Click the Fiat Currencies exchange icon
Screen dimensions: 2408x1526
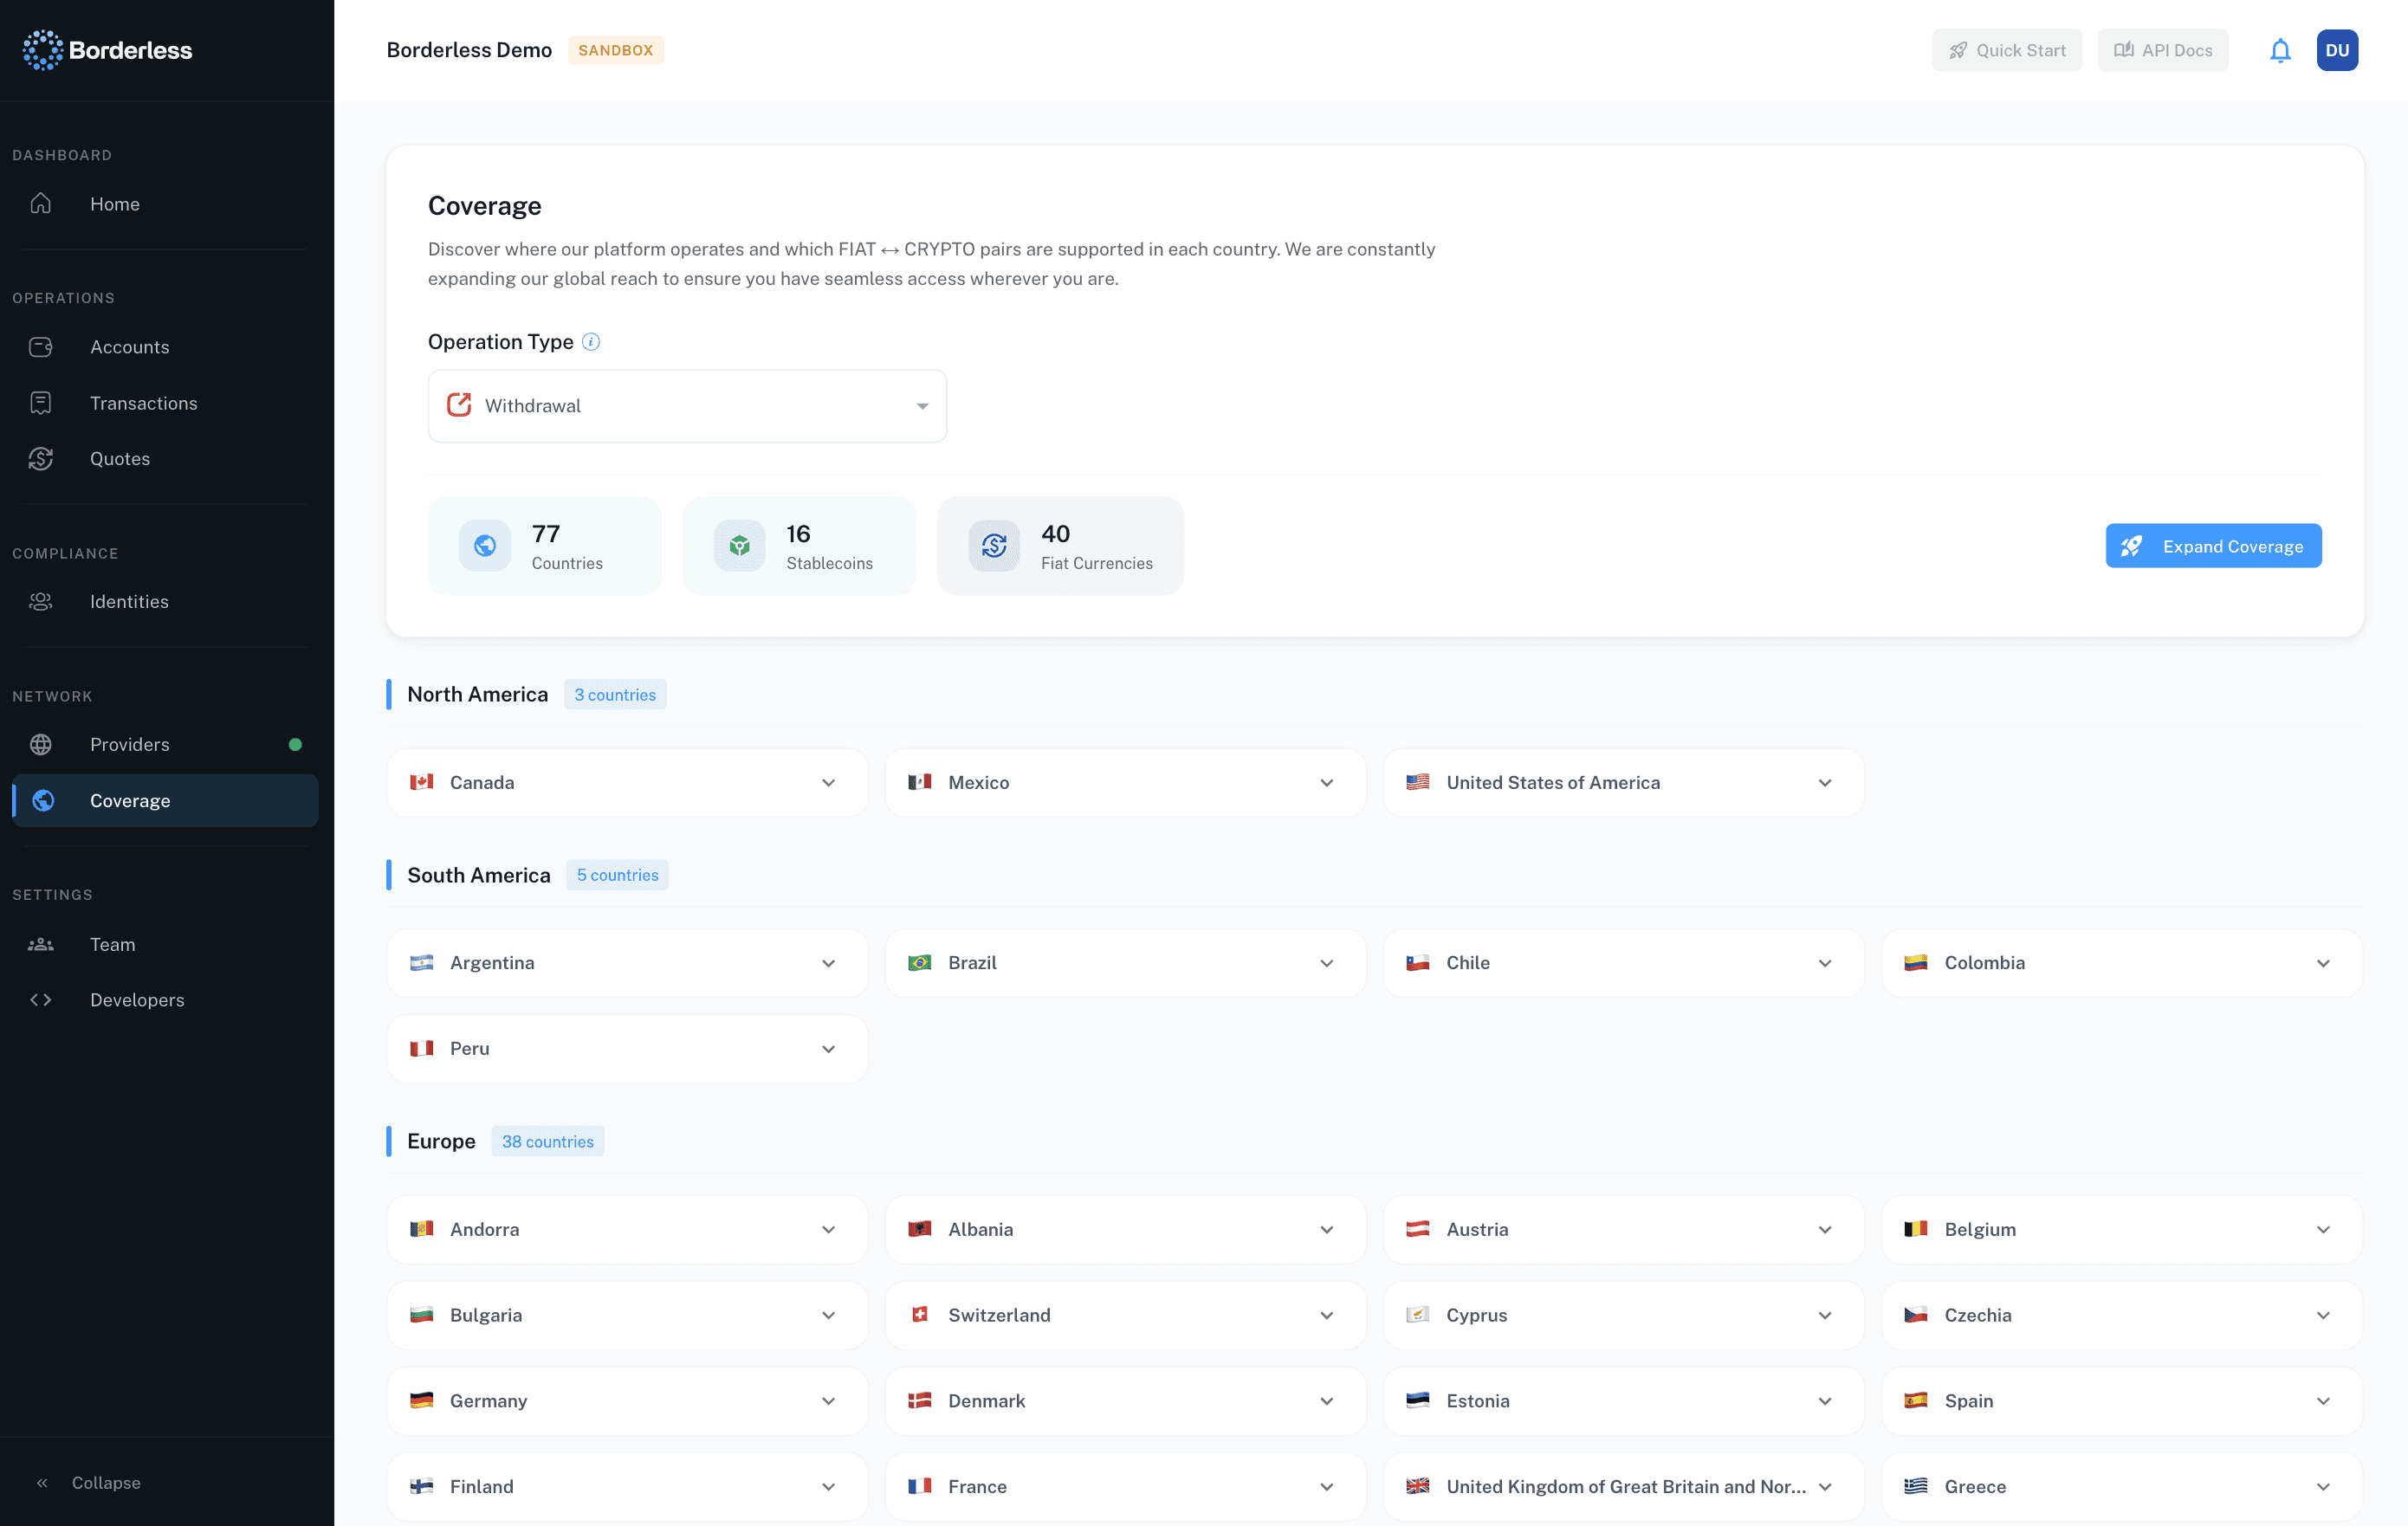pyautogui.click(x=993, y=546)
